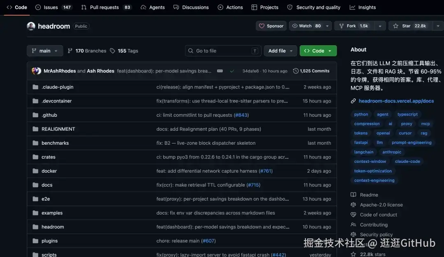Open the examples folder icon
Image resolution: width=444 pixels, height=257 pixels.
click(35, 213)
